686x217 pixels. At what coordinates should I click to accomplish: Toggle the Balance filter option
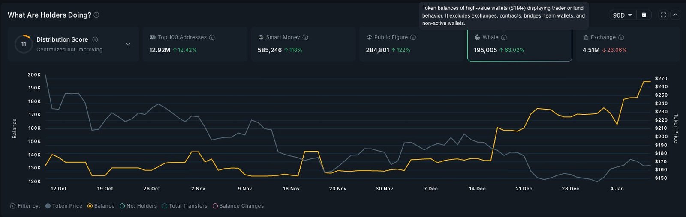101,206
